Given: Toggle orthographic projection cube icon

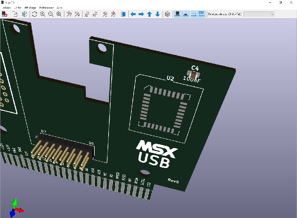Looking at the screenshot, I should coord(167,14).
